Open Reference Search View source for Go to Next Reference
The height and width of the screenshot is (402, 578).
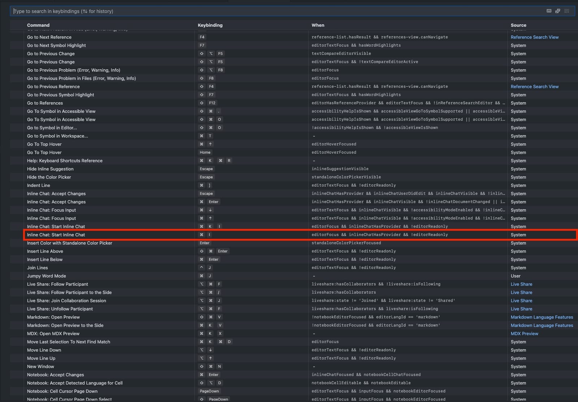click(535, 37)
